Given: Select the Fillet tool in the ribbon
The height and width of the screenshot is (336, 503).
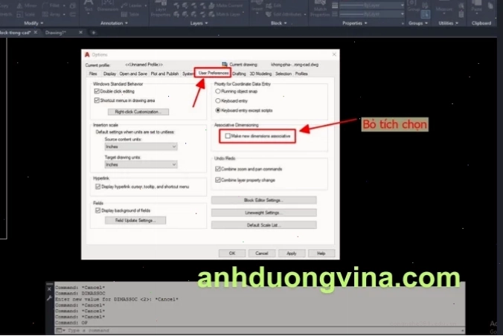Looking at the screenshot, I should pyautogui.click(x=51, y=5).
